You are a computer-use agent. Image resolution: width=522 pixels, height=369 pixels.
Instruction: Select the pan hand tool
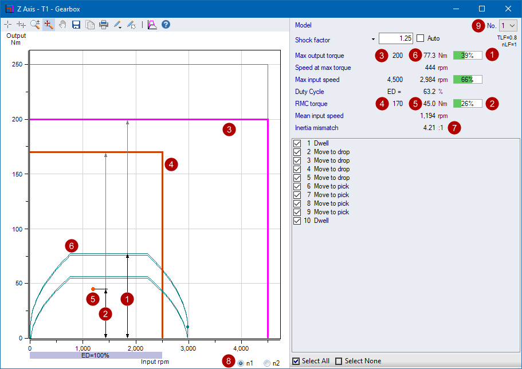click(62, 24)
